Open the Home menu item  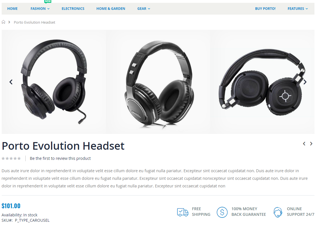point(12,9)
